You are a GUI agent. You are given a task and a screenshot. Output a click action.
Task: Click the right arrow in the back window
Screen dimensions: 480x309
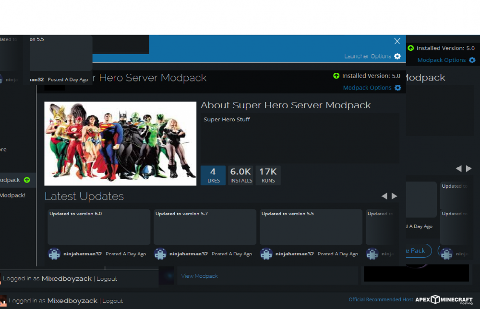pyautogui.click(x=468, y=169)
